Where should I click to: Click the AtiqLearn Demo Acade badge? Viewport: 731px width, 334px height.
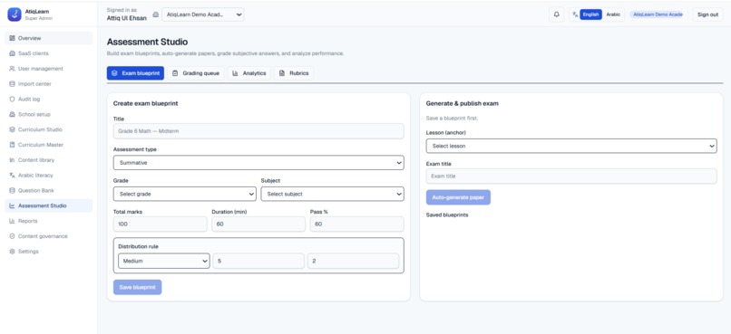658,14
